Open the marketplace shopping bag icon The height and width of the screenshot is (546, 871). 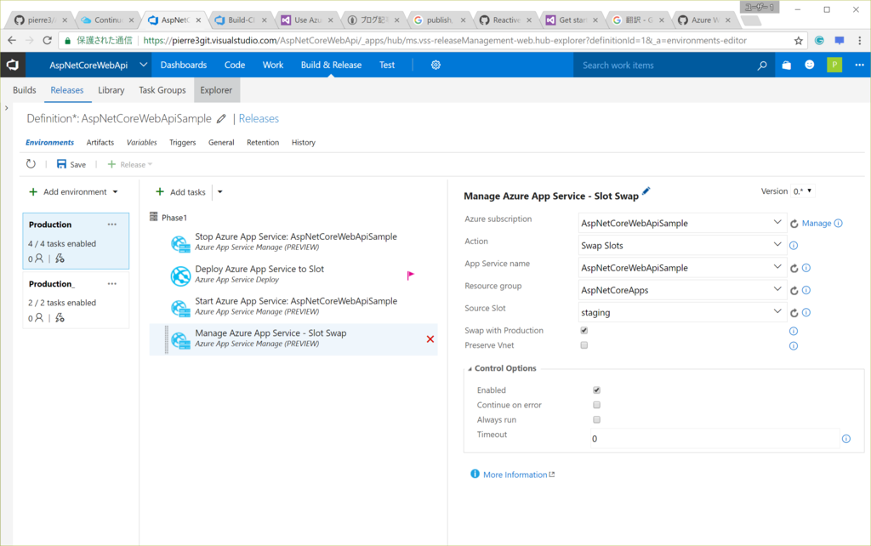[x=786, y=65]
